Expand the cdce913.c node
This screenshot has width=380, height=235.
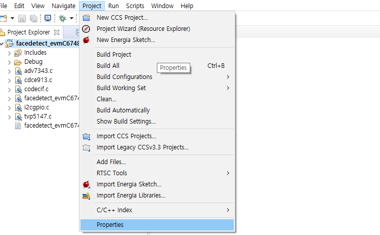click(9, 81)
